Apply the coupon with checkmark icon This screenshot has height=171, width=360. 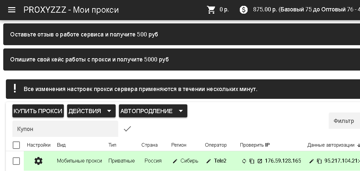point(127,129)
